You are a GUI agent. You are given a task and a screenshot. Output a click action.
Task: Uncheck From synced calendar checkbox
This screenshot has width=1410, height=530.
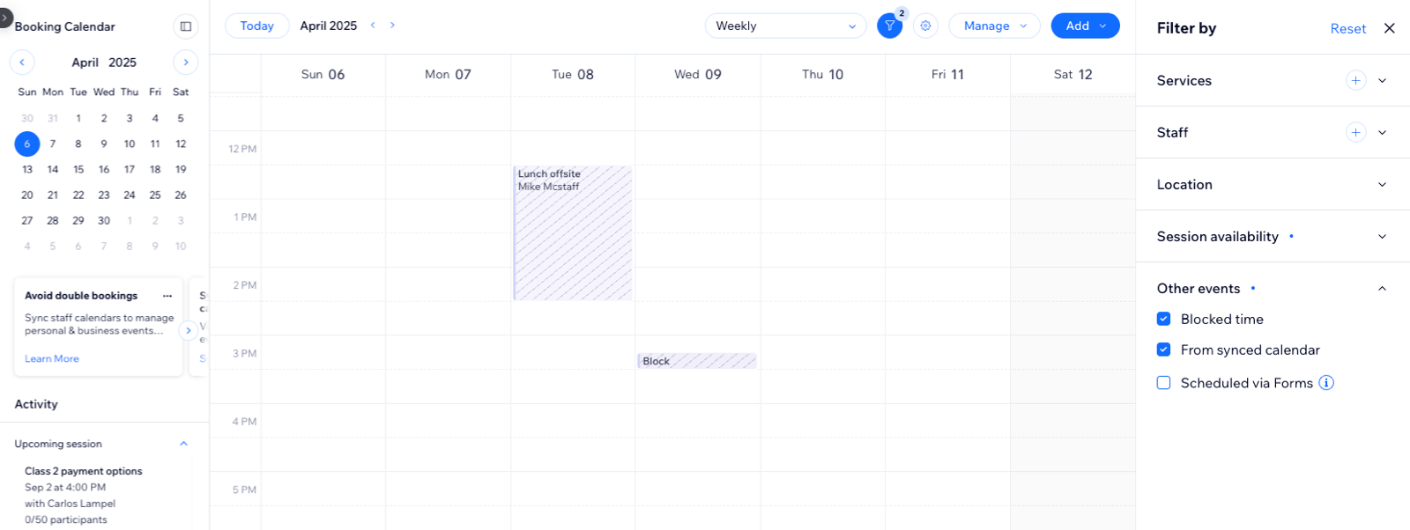[x=1163, y=350]
